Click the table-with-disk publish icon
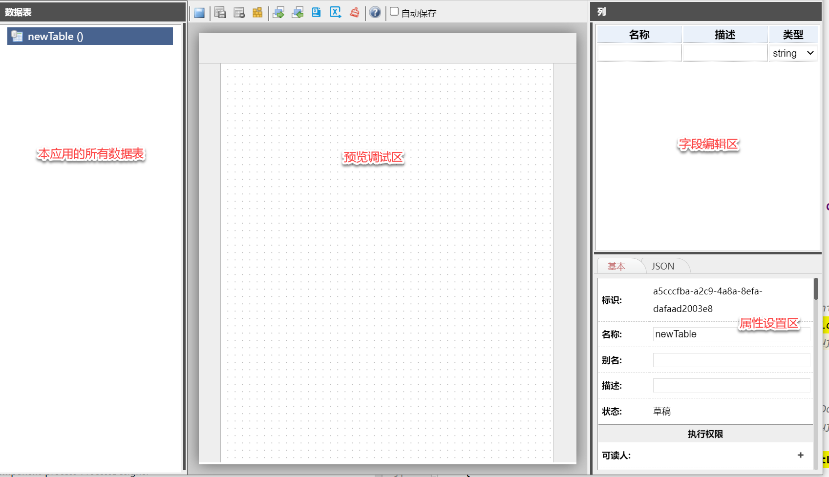 tap(220, 13)
